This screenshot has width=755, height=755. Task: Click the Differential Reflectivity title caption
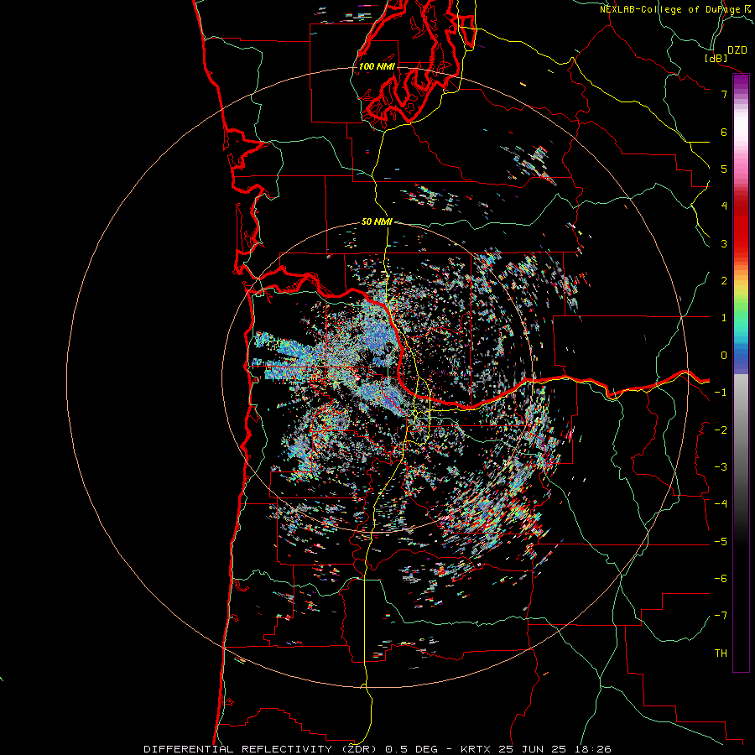click(377, 749)
